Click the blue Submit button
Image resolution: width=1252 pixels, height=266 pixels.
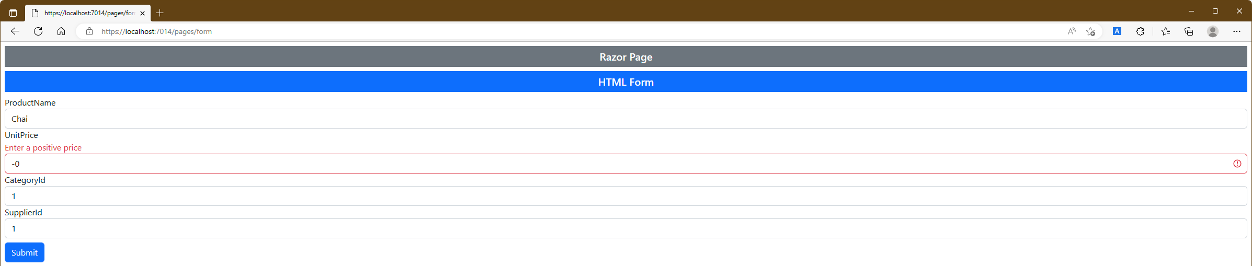[x=25, y=252]
